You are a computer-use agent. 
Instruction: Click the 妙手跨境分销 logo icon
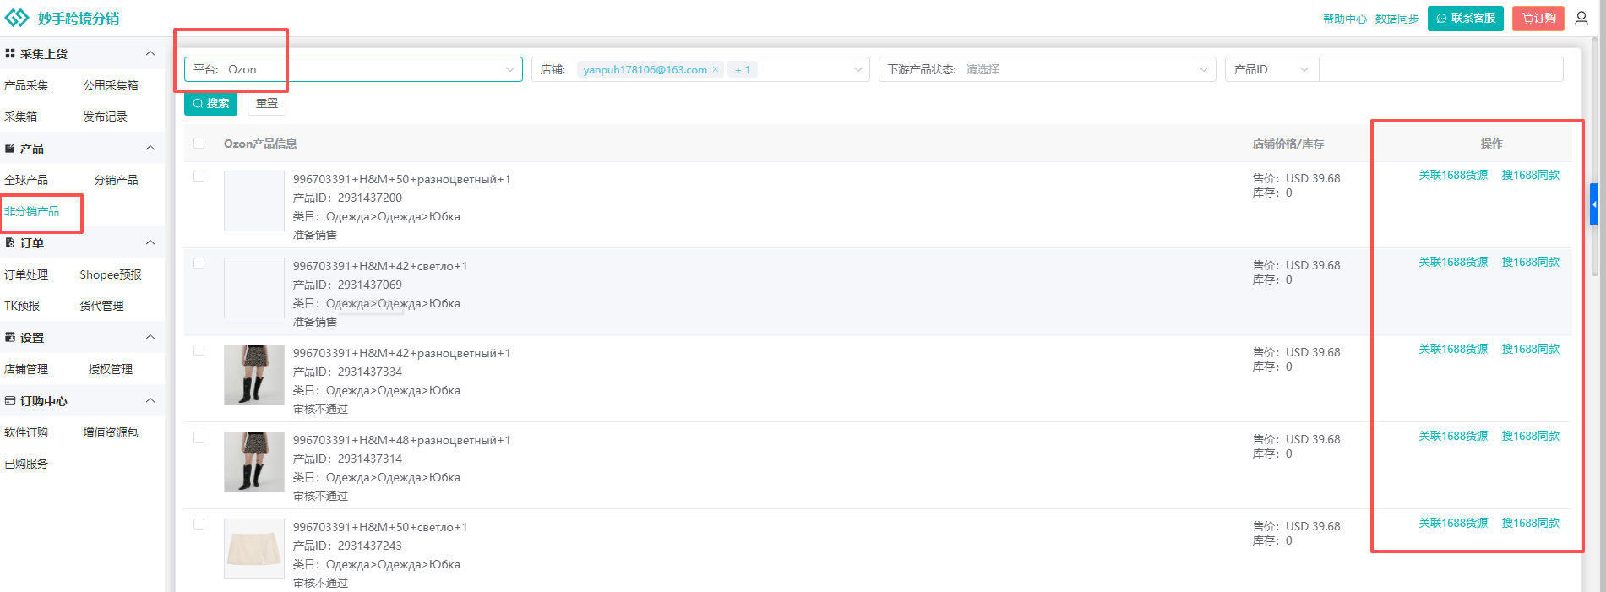[17, 18]
